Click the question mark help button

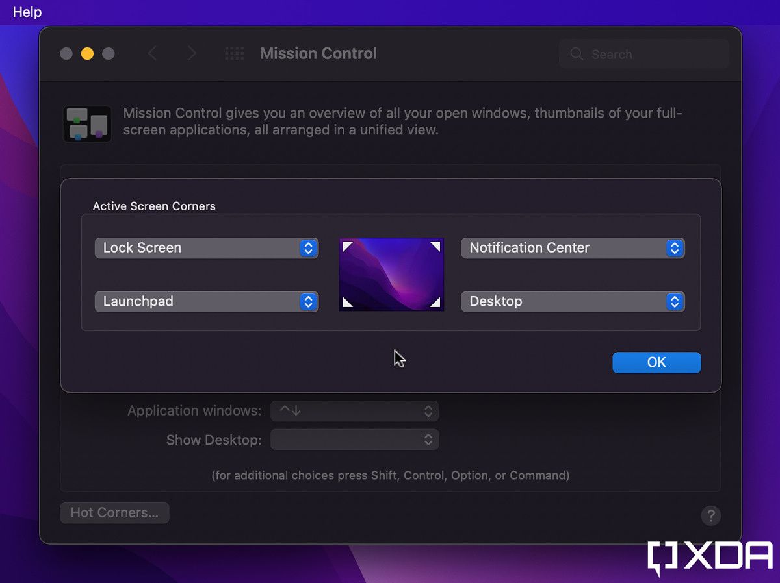(710, 515)
